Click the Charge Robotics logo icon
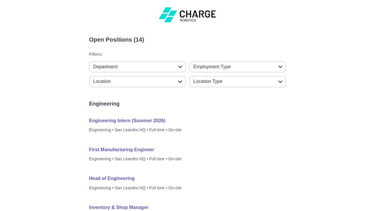This screenshot has width=375, height=211. click(167, 15)
